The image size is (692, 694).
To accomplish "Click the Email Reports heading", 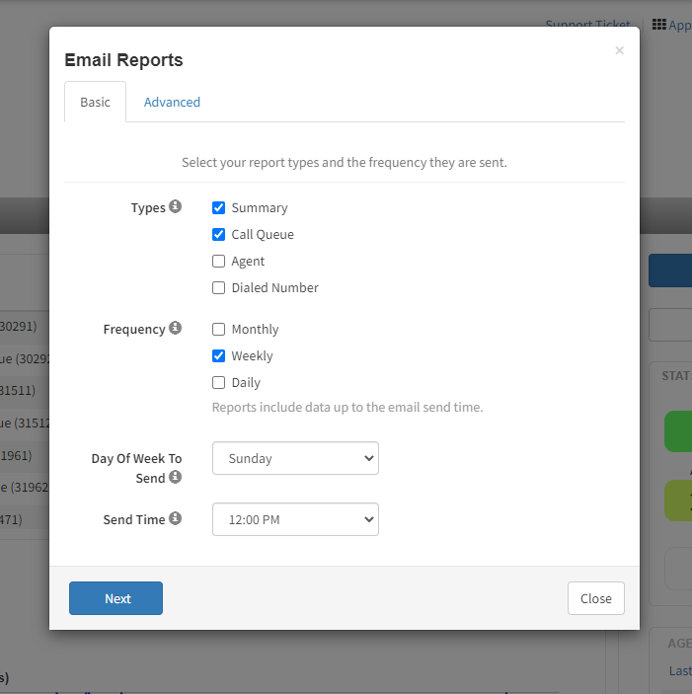I will pos(123,60).
